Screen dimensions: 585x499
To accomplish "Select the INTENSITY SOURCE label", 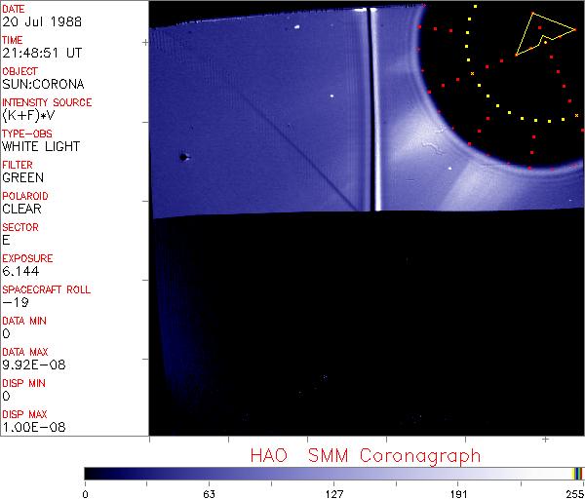I will (47, 102).
